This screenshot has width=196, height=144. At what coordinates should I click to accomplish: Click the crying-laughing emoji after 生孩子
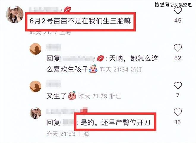93,68
